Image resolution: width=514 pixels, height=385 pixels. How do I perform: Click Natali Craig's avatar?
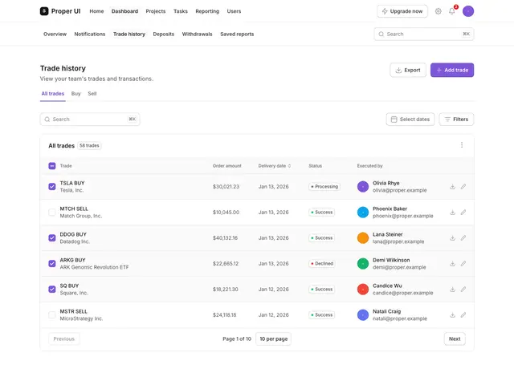[362, 315]
